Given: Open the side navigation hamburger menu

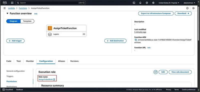Looking at the screenshot, I should [4, 8].
